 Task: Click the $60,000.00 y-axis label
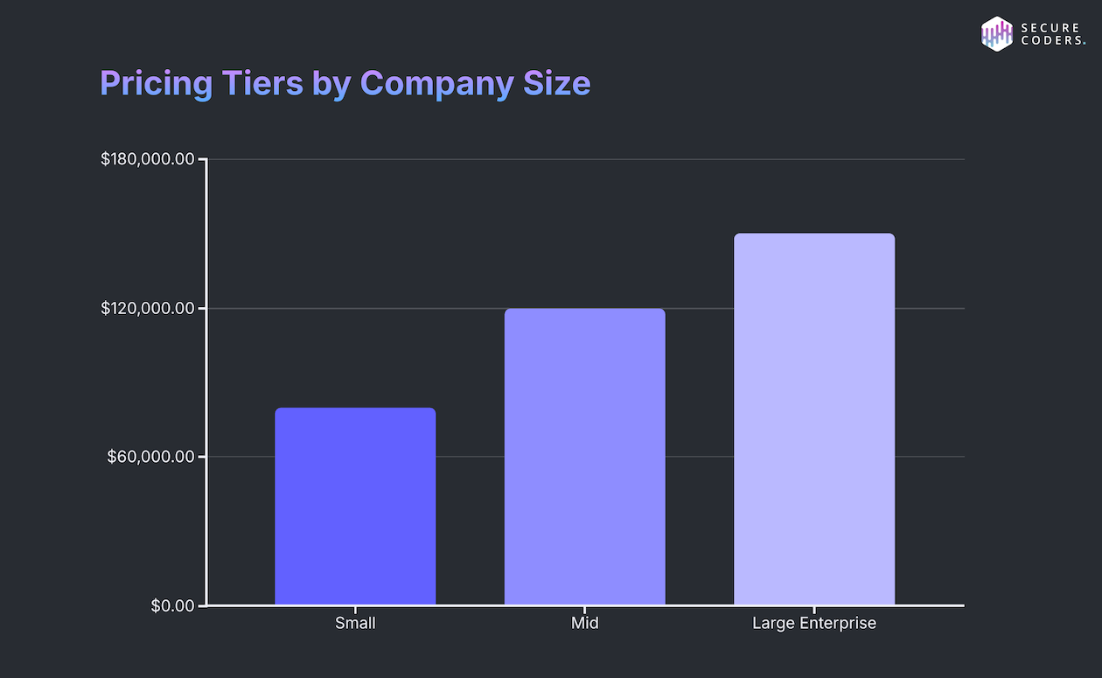pos(152,457)
